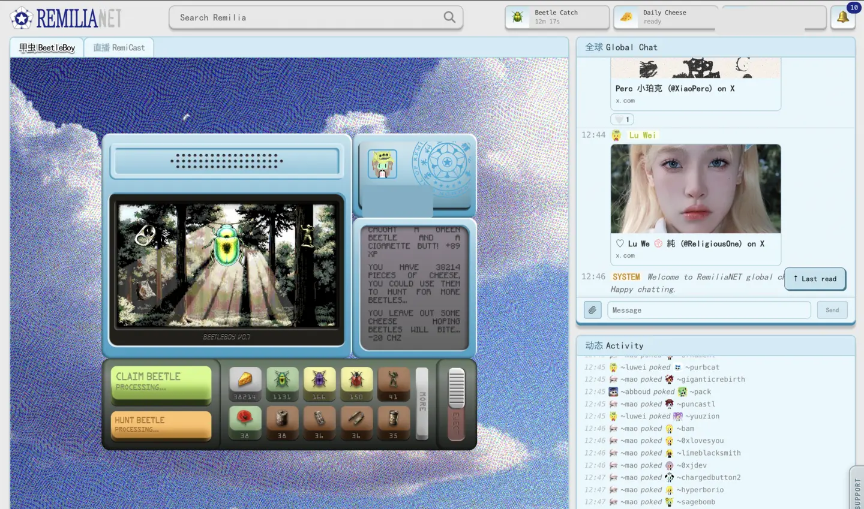Open the Beetle Catch timer widget
Viewport: 864px width, 509px height.
point(557,17)
